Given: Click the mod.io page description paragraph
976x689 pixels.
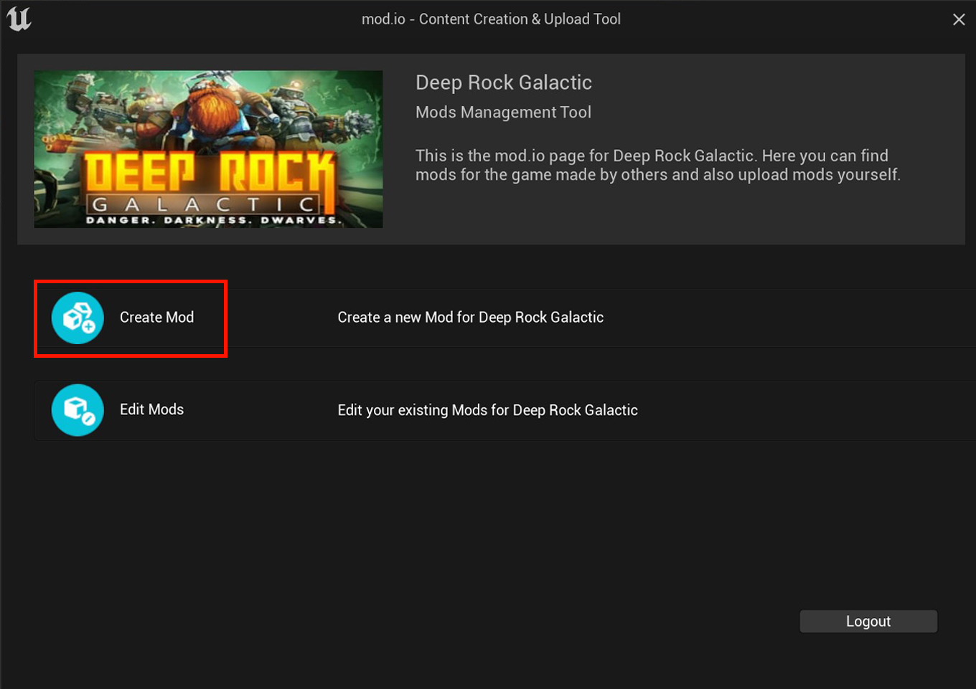Looking at the screenshot, I should [657, 166].
